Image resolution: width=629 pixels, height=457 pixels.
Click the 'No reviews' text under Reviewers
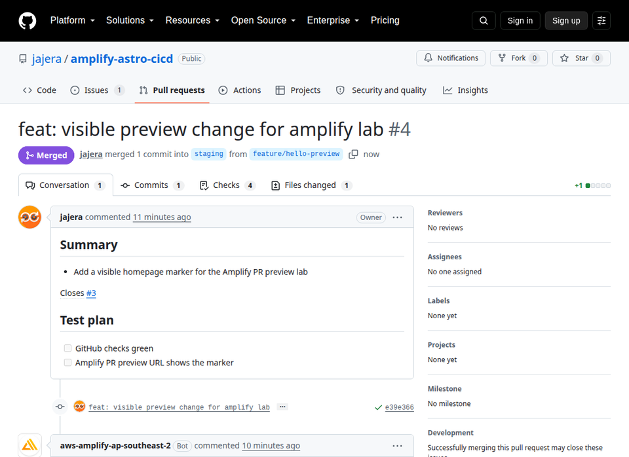(446, 228)
